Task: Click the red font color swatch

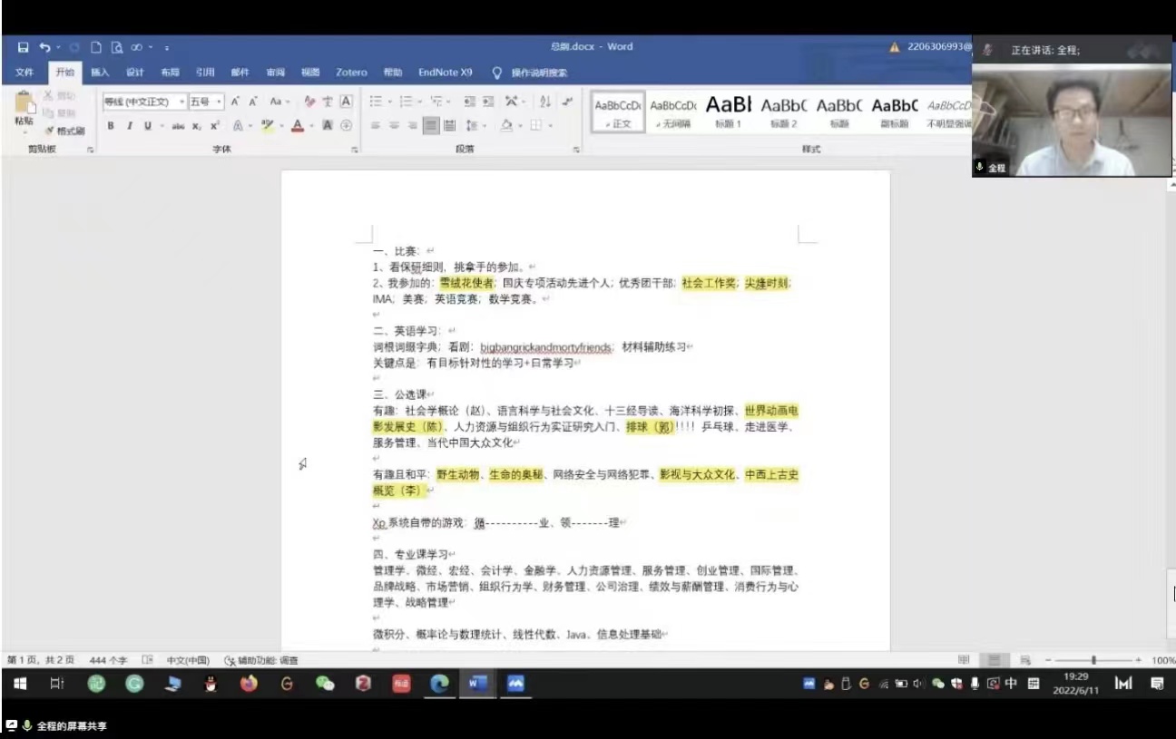Action: 297,126
